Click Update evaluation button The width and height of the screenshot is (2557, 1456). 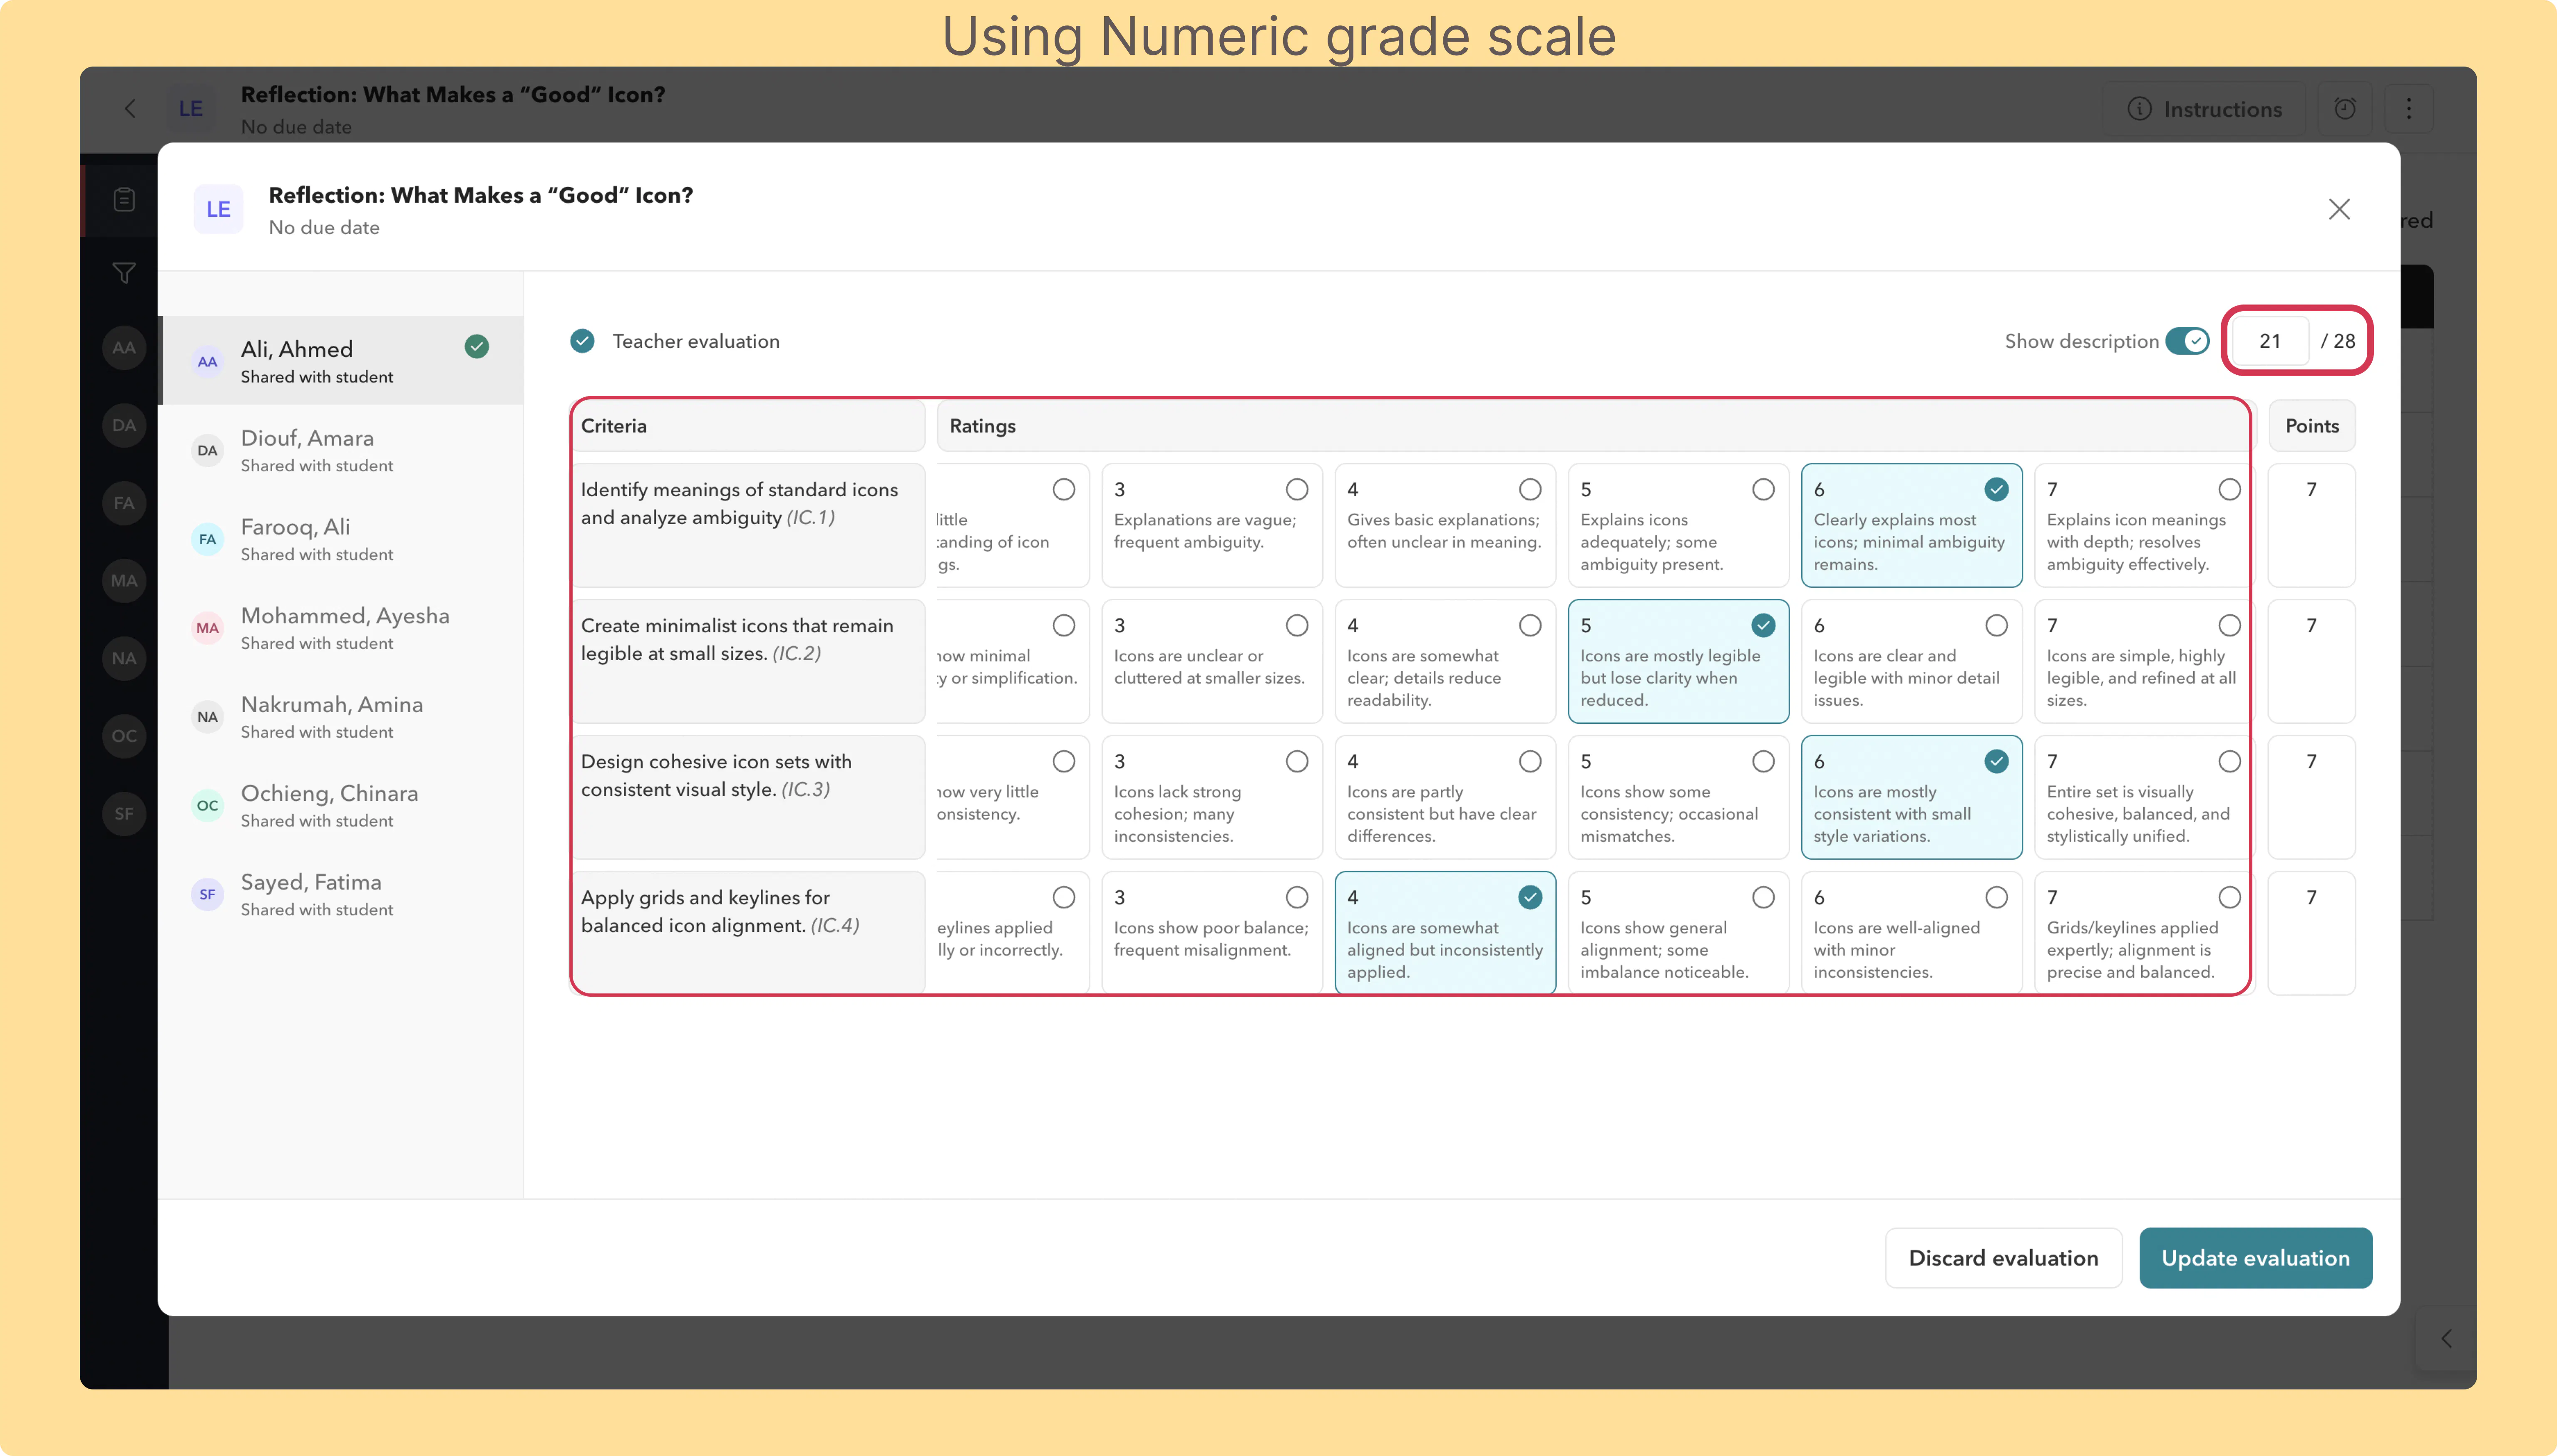[2256, 1258]
